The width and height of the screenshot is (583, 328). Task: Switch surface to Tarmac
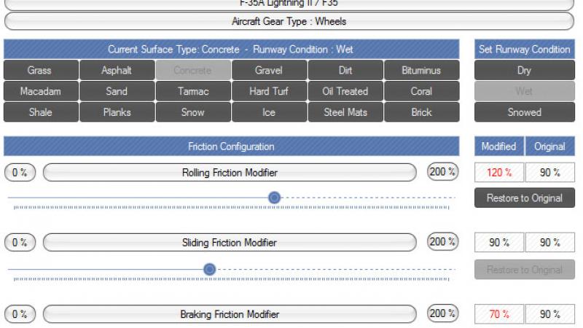193,92
